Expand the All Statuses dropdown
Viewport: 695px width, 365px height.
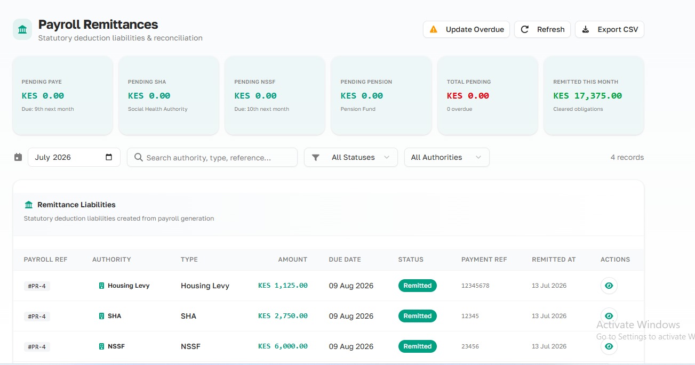pyautogui.click(x=351, y=157)
